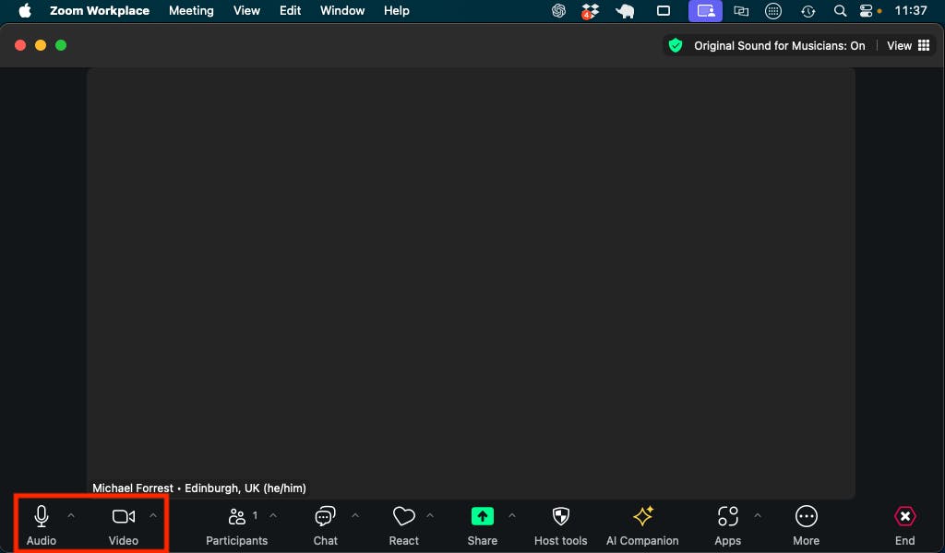The height and width of the screenshot is (553, 945).
Task: Click the red End meeting button
Action: 904,524
